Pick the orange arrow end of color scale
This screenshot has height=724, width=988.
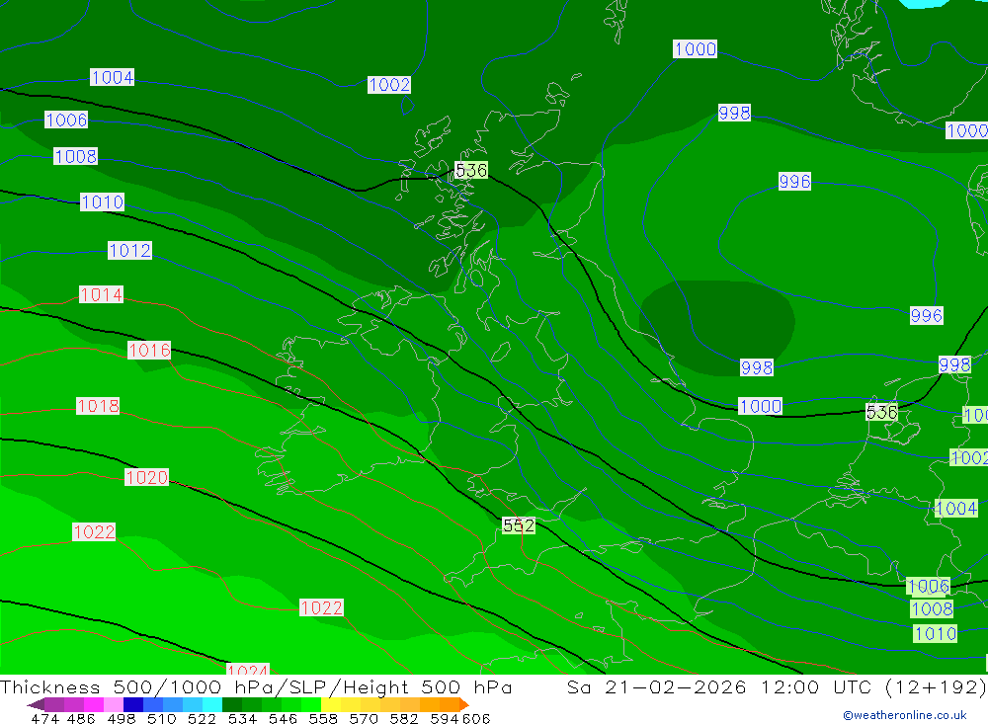point(464,704)
